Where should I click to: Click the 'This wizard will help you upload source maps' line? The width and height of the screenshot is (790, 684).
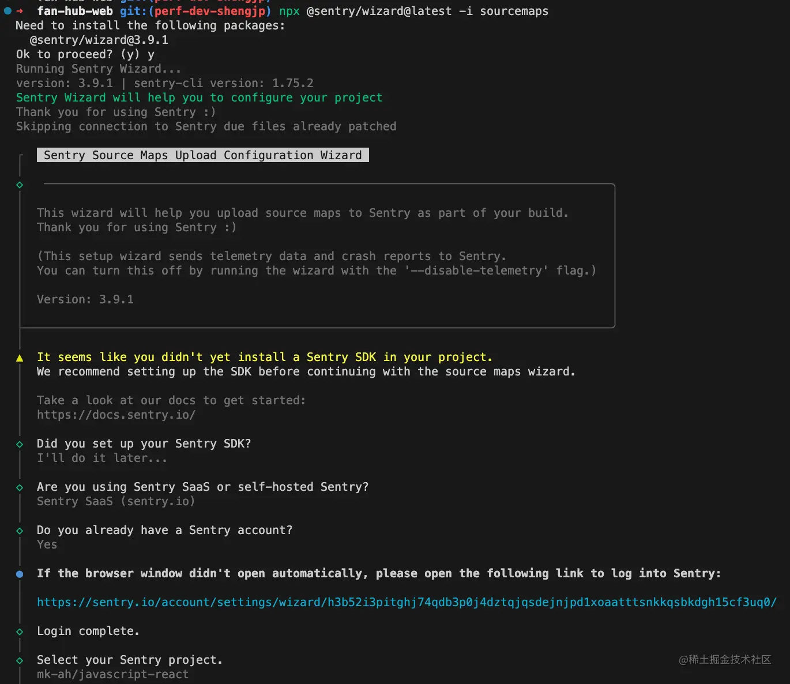tap(303, 213)
